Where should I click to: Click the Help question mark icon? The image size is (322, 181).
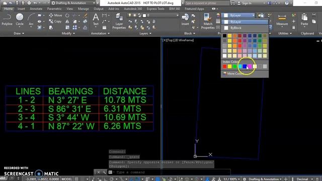point(287,3)
